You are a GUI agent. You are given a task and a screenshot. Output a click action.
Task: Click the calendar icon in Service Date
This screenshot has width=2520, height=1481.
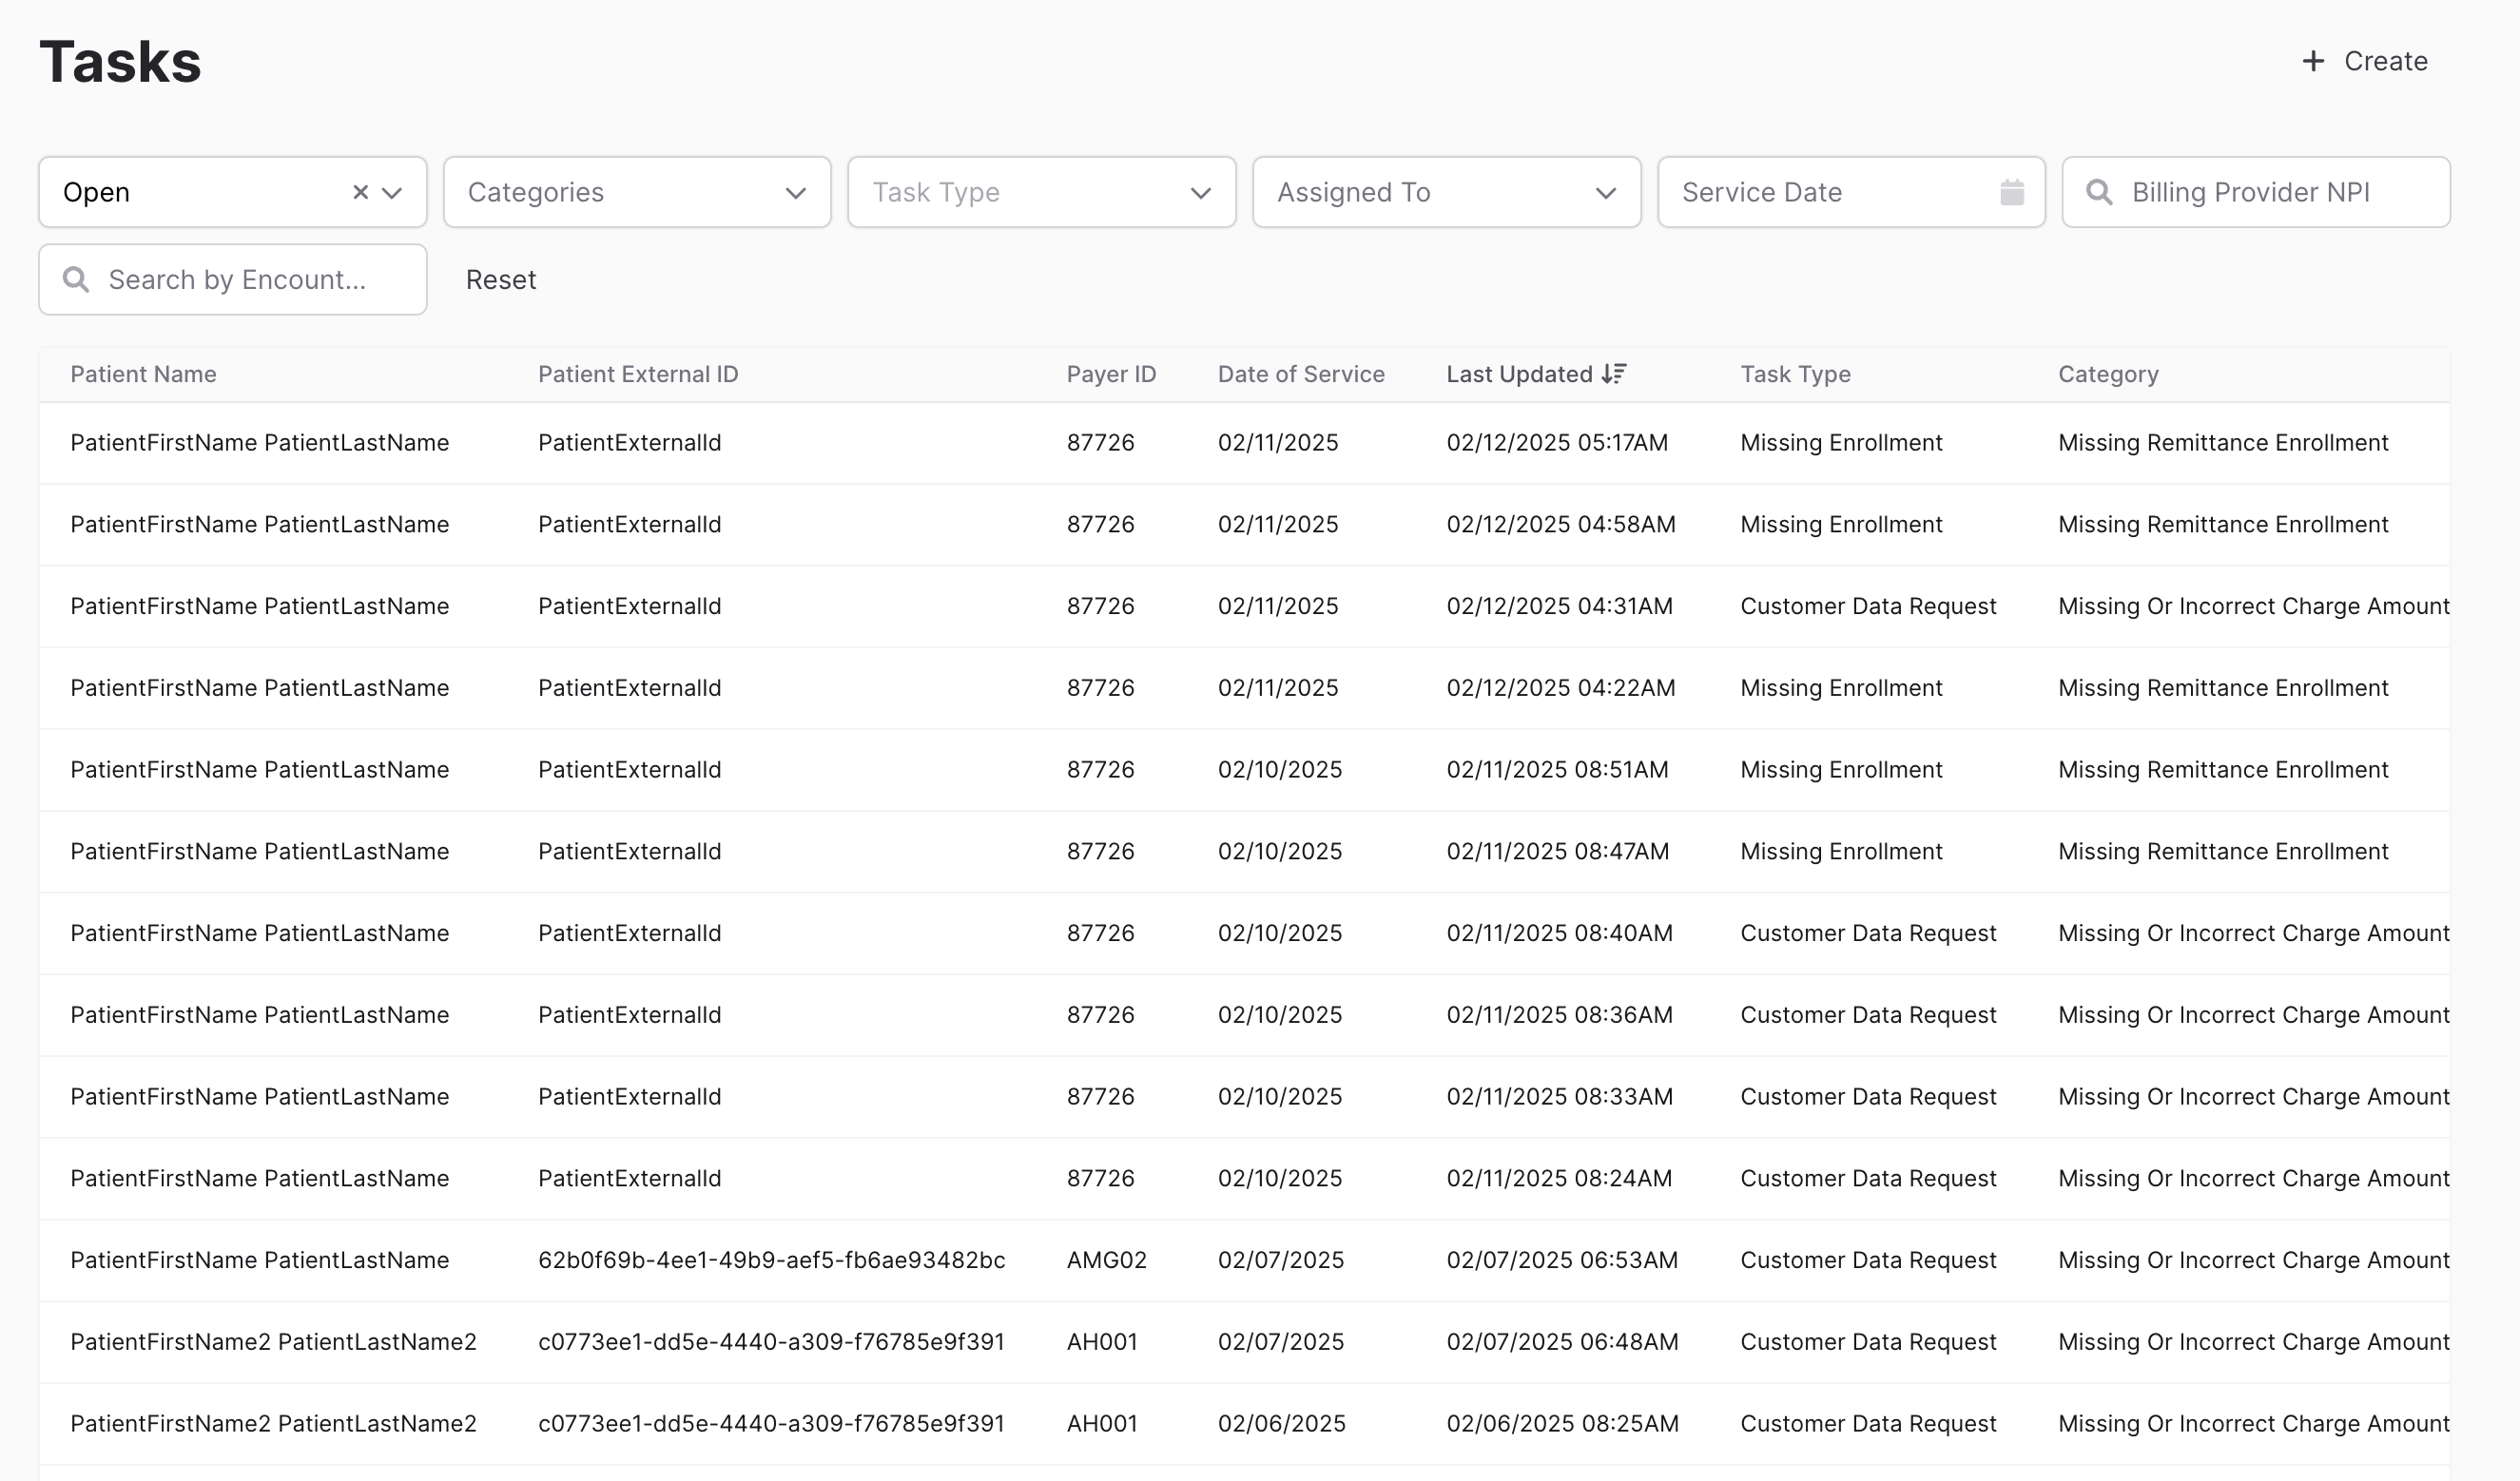(2012, 192)
